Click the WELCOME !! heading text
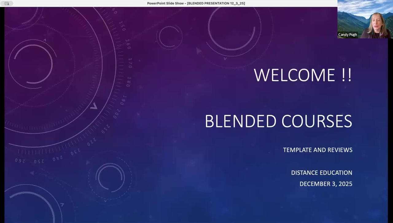This screenshot has width=393, height=223. pos(303,75)
